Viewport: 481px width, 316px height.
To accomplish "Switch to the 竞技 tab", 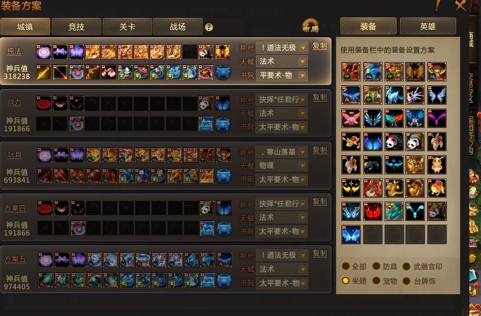I will [77, 27].
